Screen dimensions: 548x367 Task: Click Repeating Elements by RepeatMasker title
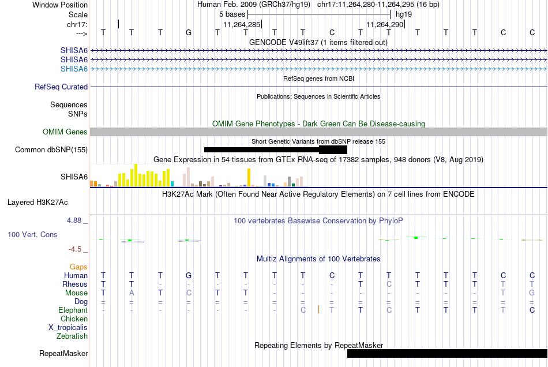tap(318, 345)
